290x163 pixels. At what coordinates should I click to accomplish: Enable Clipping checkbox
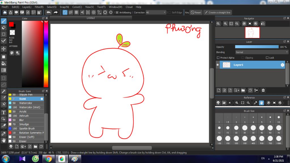click(x=243, y=58)
